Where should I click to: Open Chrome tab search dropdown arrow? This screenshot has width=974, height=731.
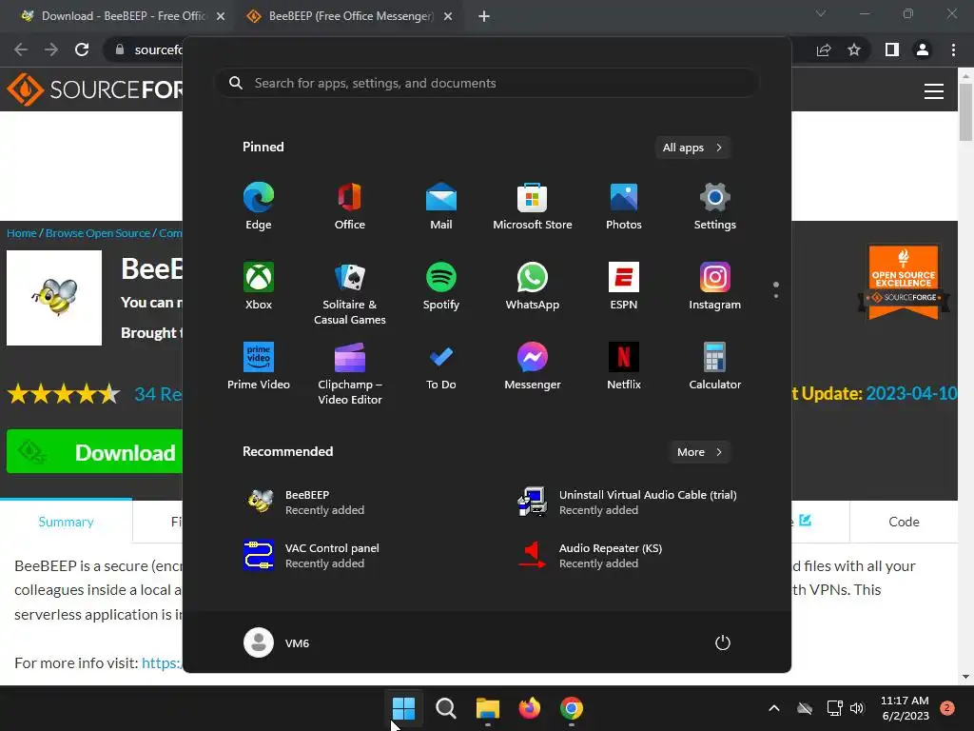pos(821,13)
